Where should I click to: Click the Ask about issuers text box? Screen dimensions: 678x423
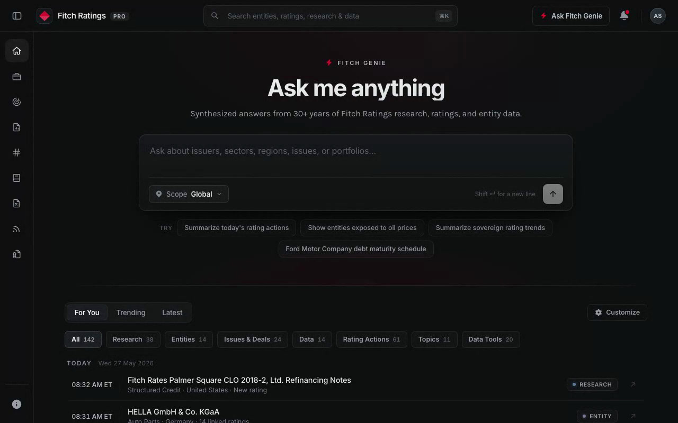click(x=355, y=156)
